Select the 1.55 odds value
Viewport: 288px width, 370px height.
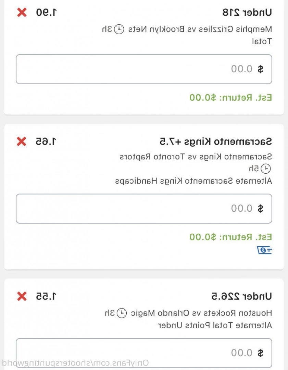[47, 296]
